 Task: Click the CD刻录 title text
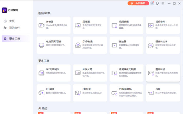[86, 89]
